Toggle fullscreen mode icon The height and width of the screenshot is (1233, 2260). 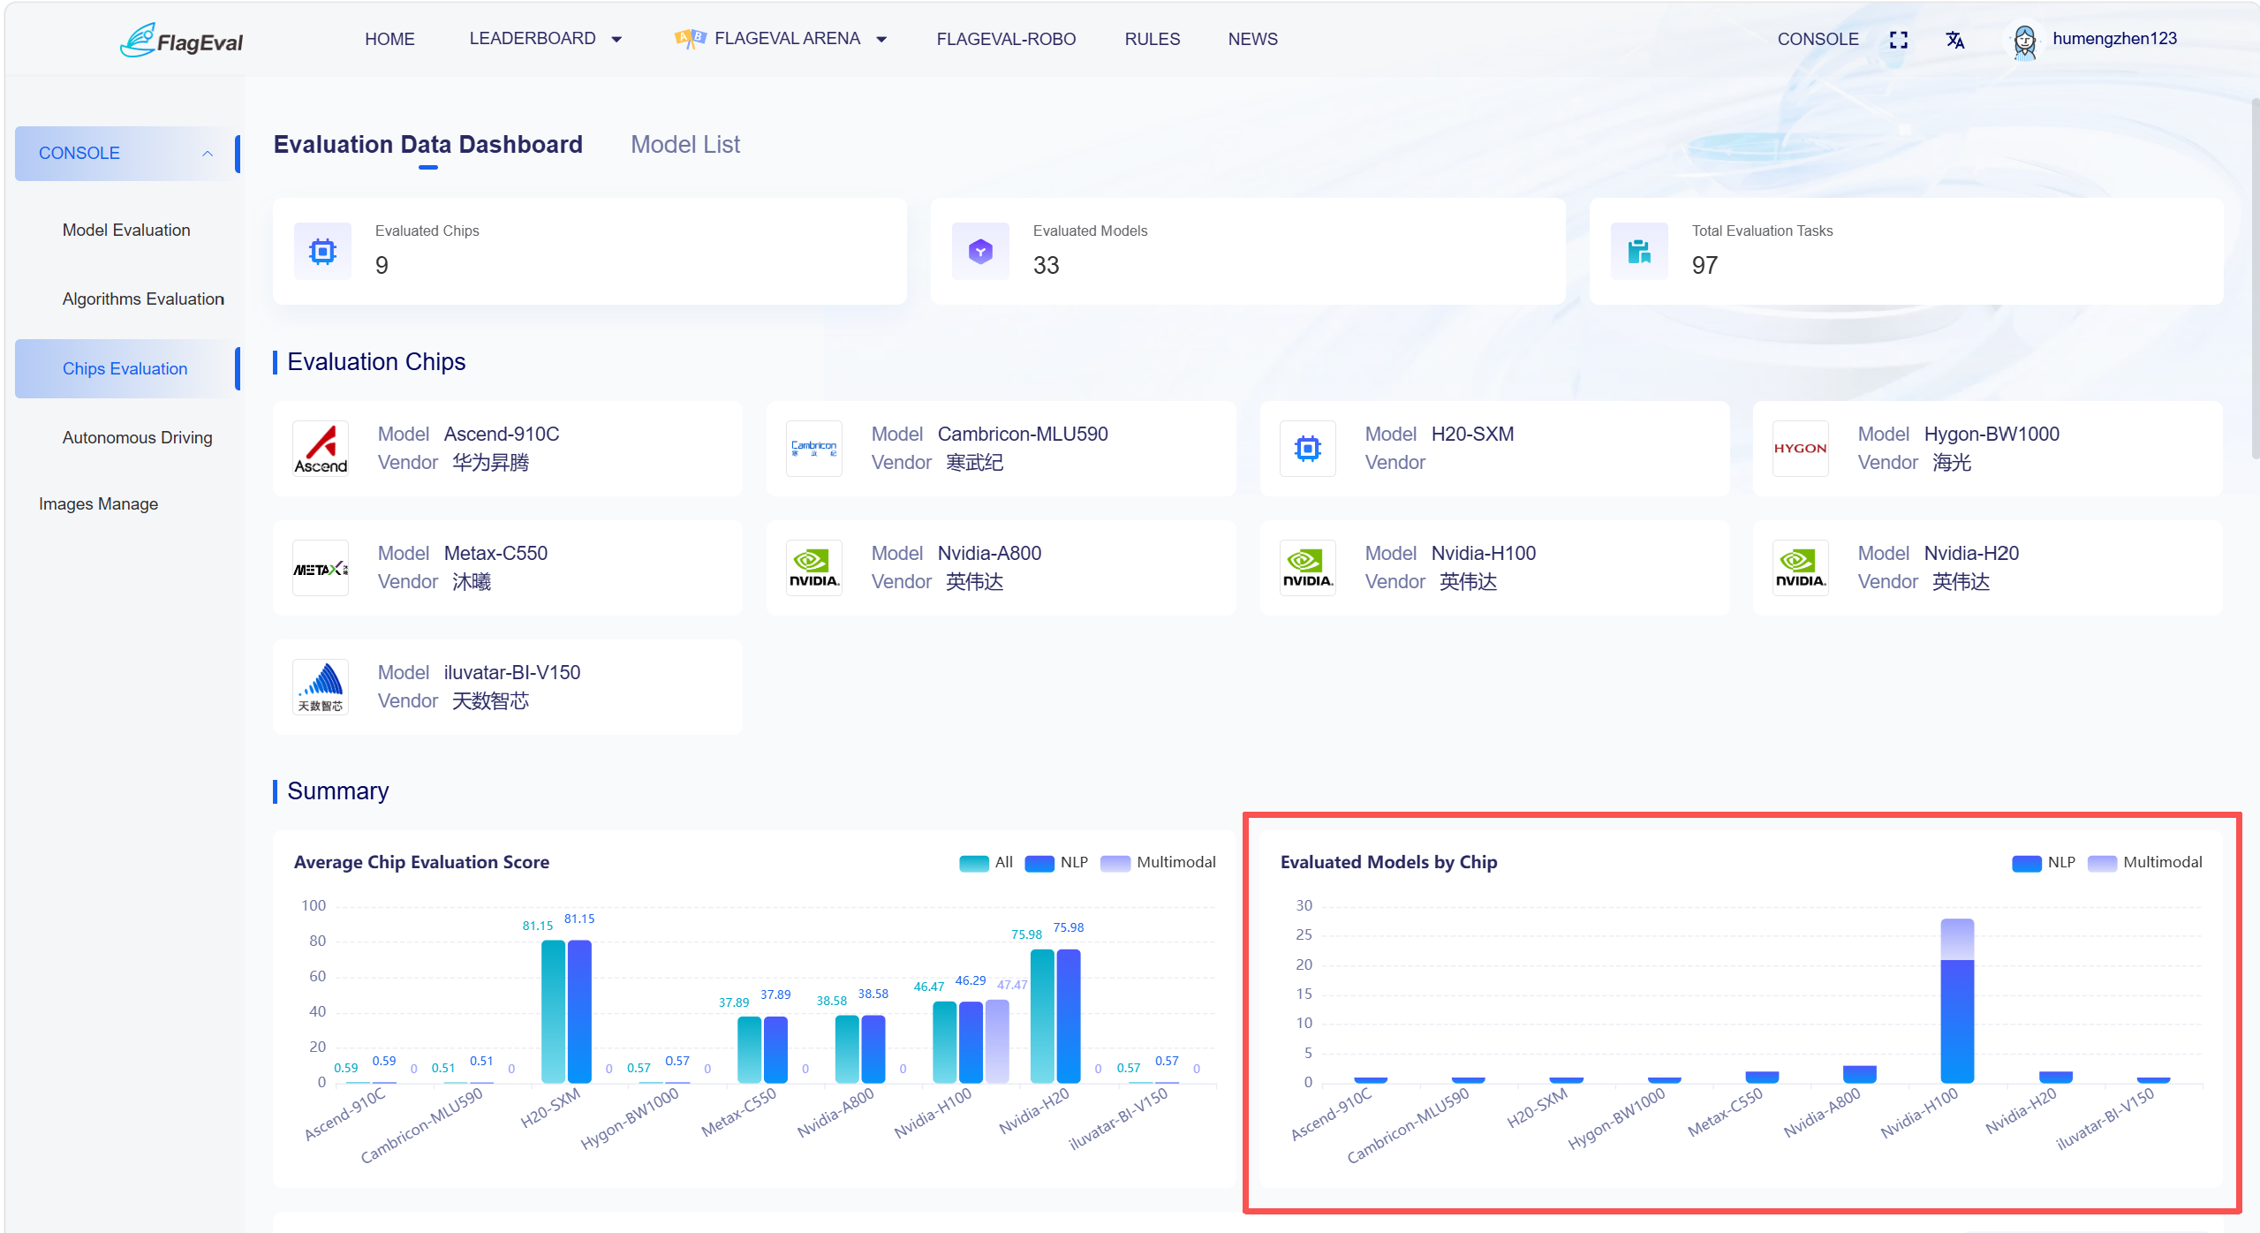tap(1899, 40)
